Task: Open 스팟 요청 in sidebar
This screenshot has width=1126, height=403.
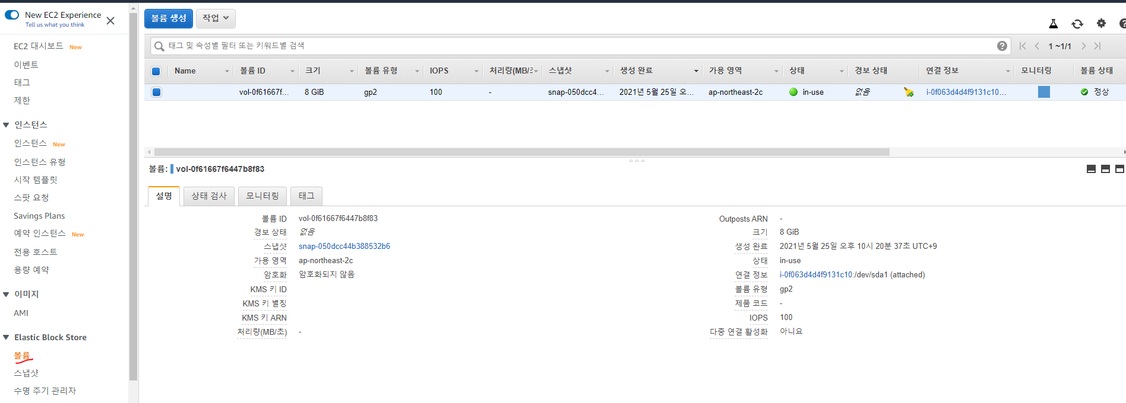Action: coord(31,197)
